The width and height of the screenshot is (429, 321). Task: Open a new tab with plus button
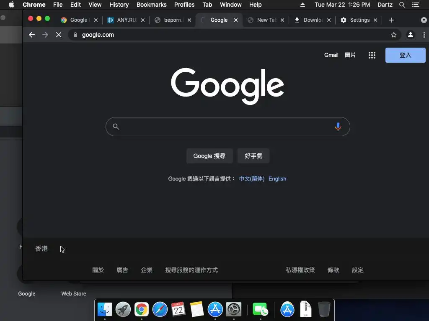[x=391, y=20]
